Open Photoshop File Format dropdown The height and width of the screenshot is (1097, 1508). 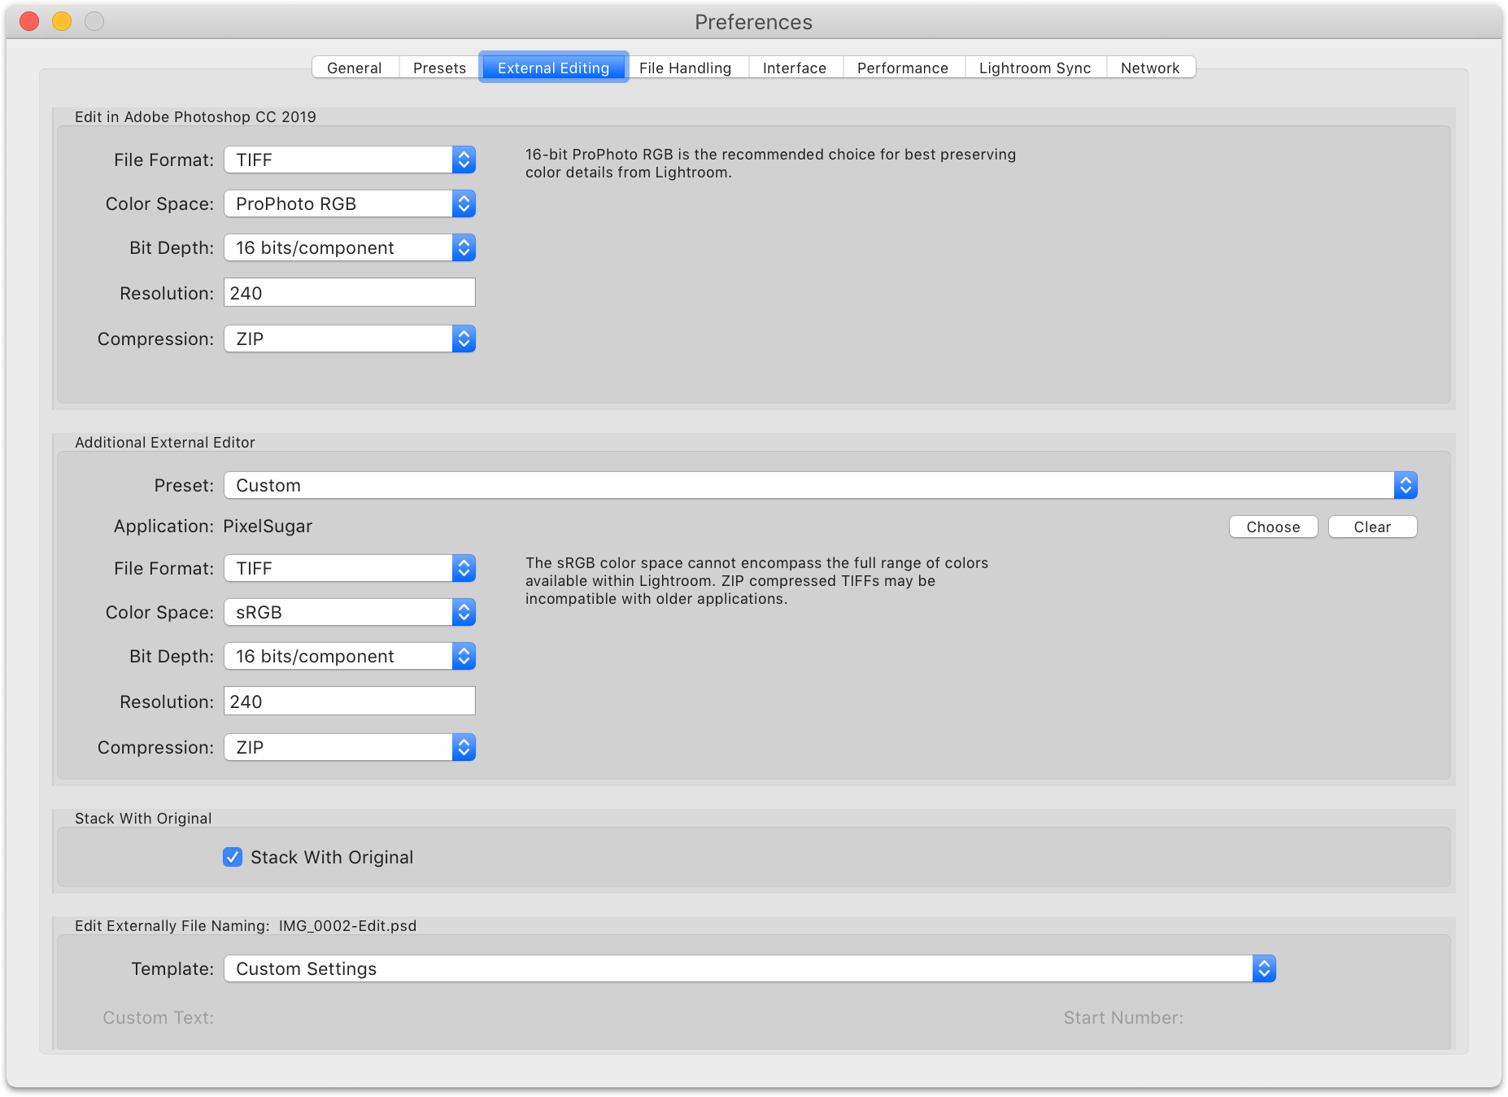(349, 160)
